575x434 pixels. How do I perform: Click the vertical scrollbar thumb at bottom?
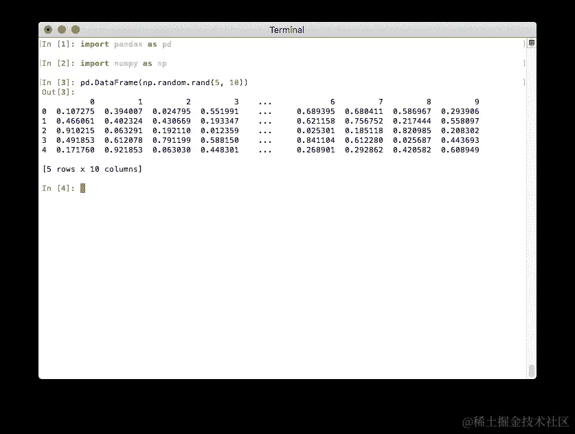pos(531,371)
